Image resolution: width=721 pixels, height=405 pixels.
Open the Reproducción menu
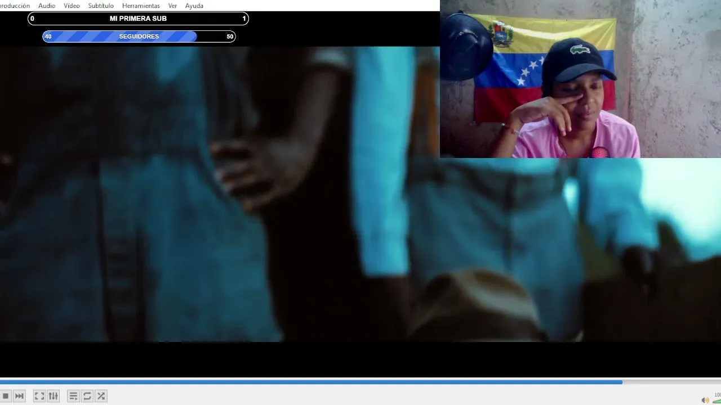15,6
